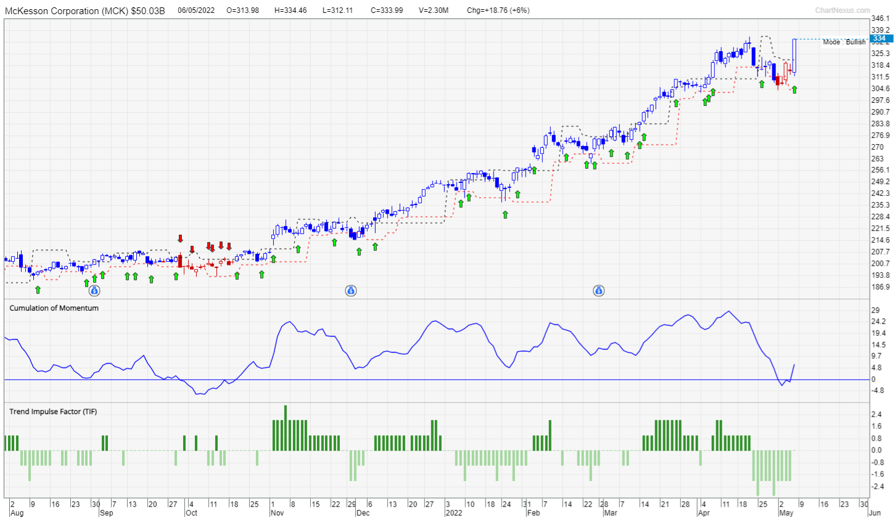Click the high value H=334.46
The height and width of the screenshot is (520, 895).
[291, 10]
